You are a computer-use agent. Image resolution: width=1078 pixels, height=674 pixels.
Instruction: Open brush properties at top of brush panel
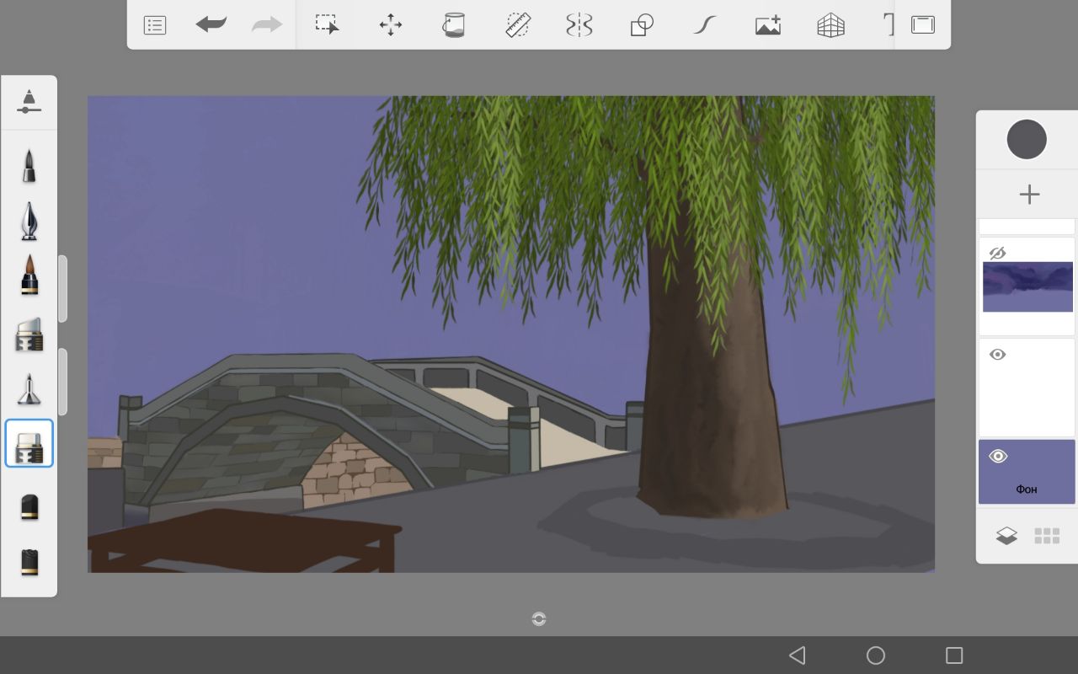click(x=29, y=102)
